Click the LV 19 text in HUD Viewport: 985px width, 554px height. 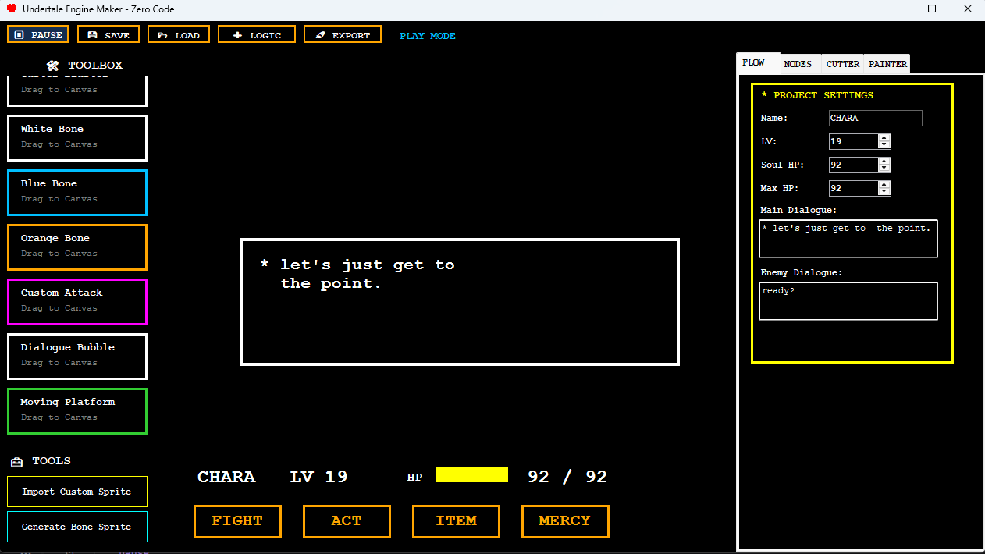pos(318,477)
